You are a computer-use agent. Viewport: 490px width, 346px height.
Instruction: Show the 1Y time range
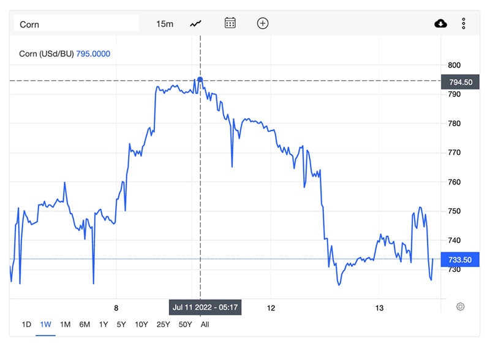[104, 325]
